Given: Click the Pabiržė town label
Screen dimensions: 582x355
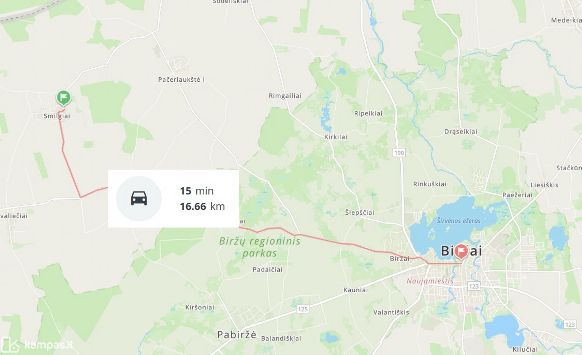Looking at the screenshot, I should pyautogui.click(x=236, y=335).
